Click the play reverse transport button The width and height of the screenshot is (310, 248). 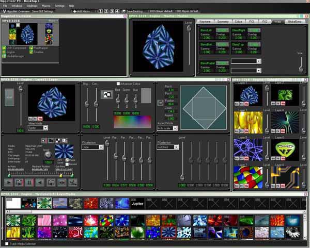[x=40, y=183]
